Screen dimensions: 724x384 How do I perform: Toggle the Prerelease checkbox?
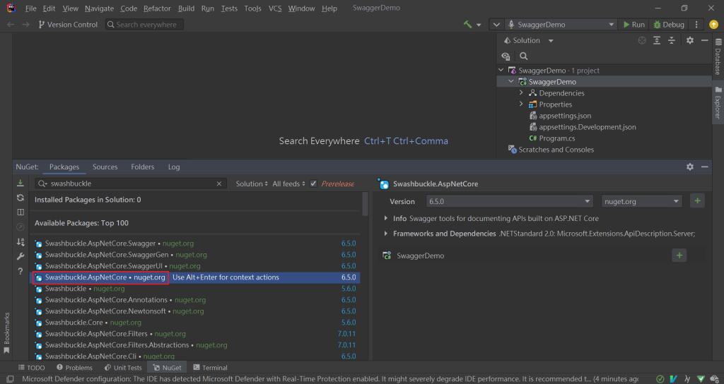tap(314, 184)
